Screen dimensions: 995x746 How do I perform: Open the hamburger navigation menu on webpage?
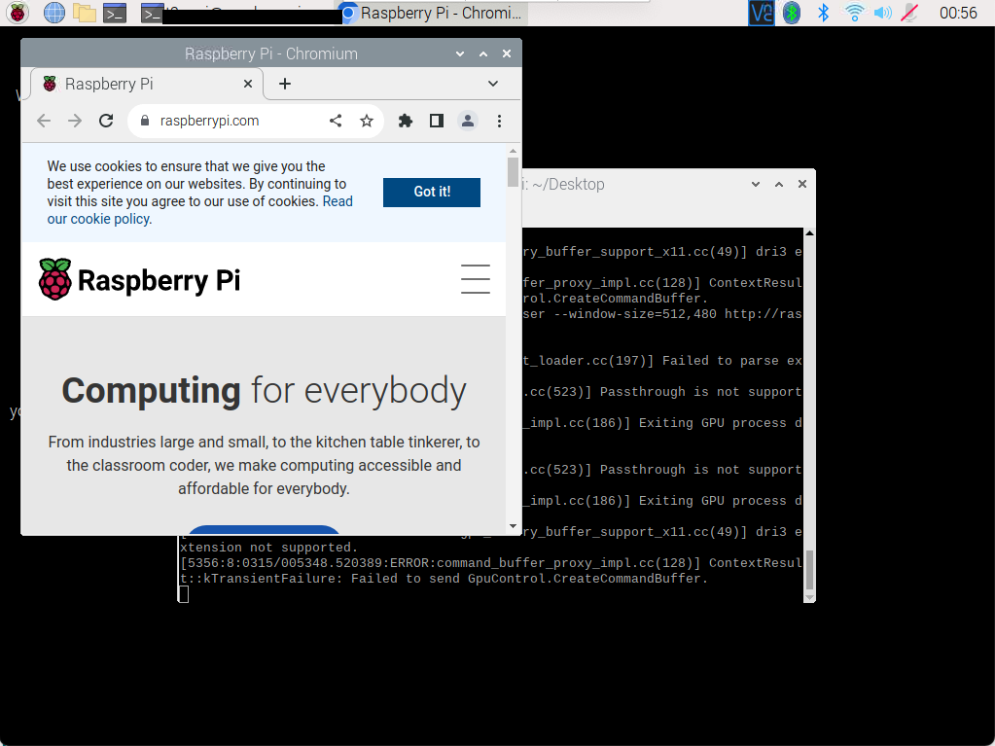coord(476,279)
